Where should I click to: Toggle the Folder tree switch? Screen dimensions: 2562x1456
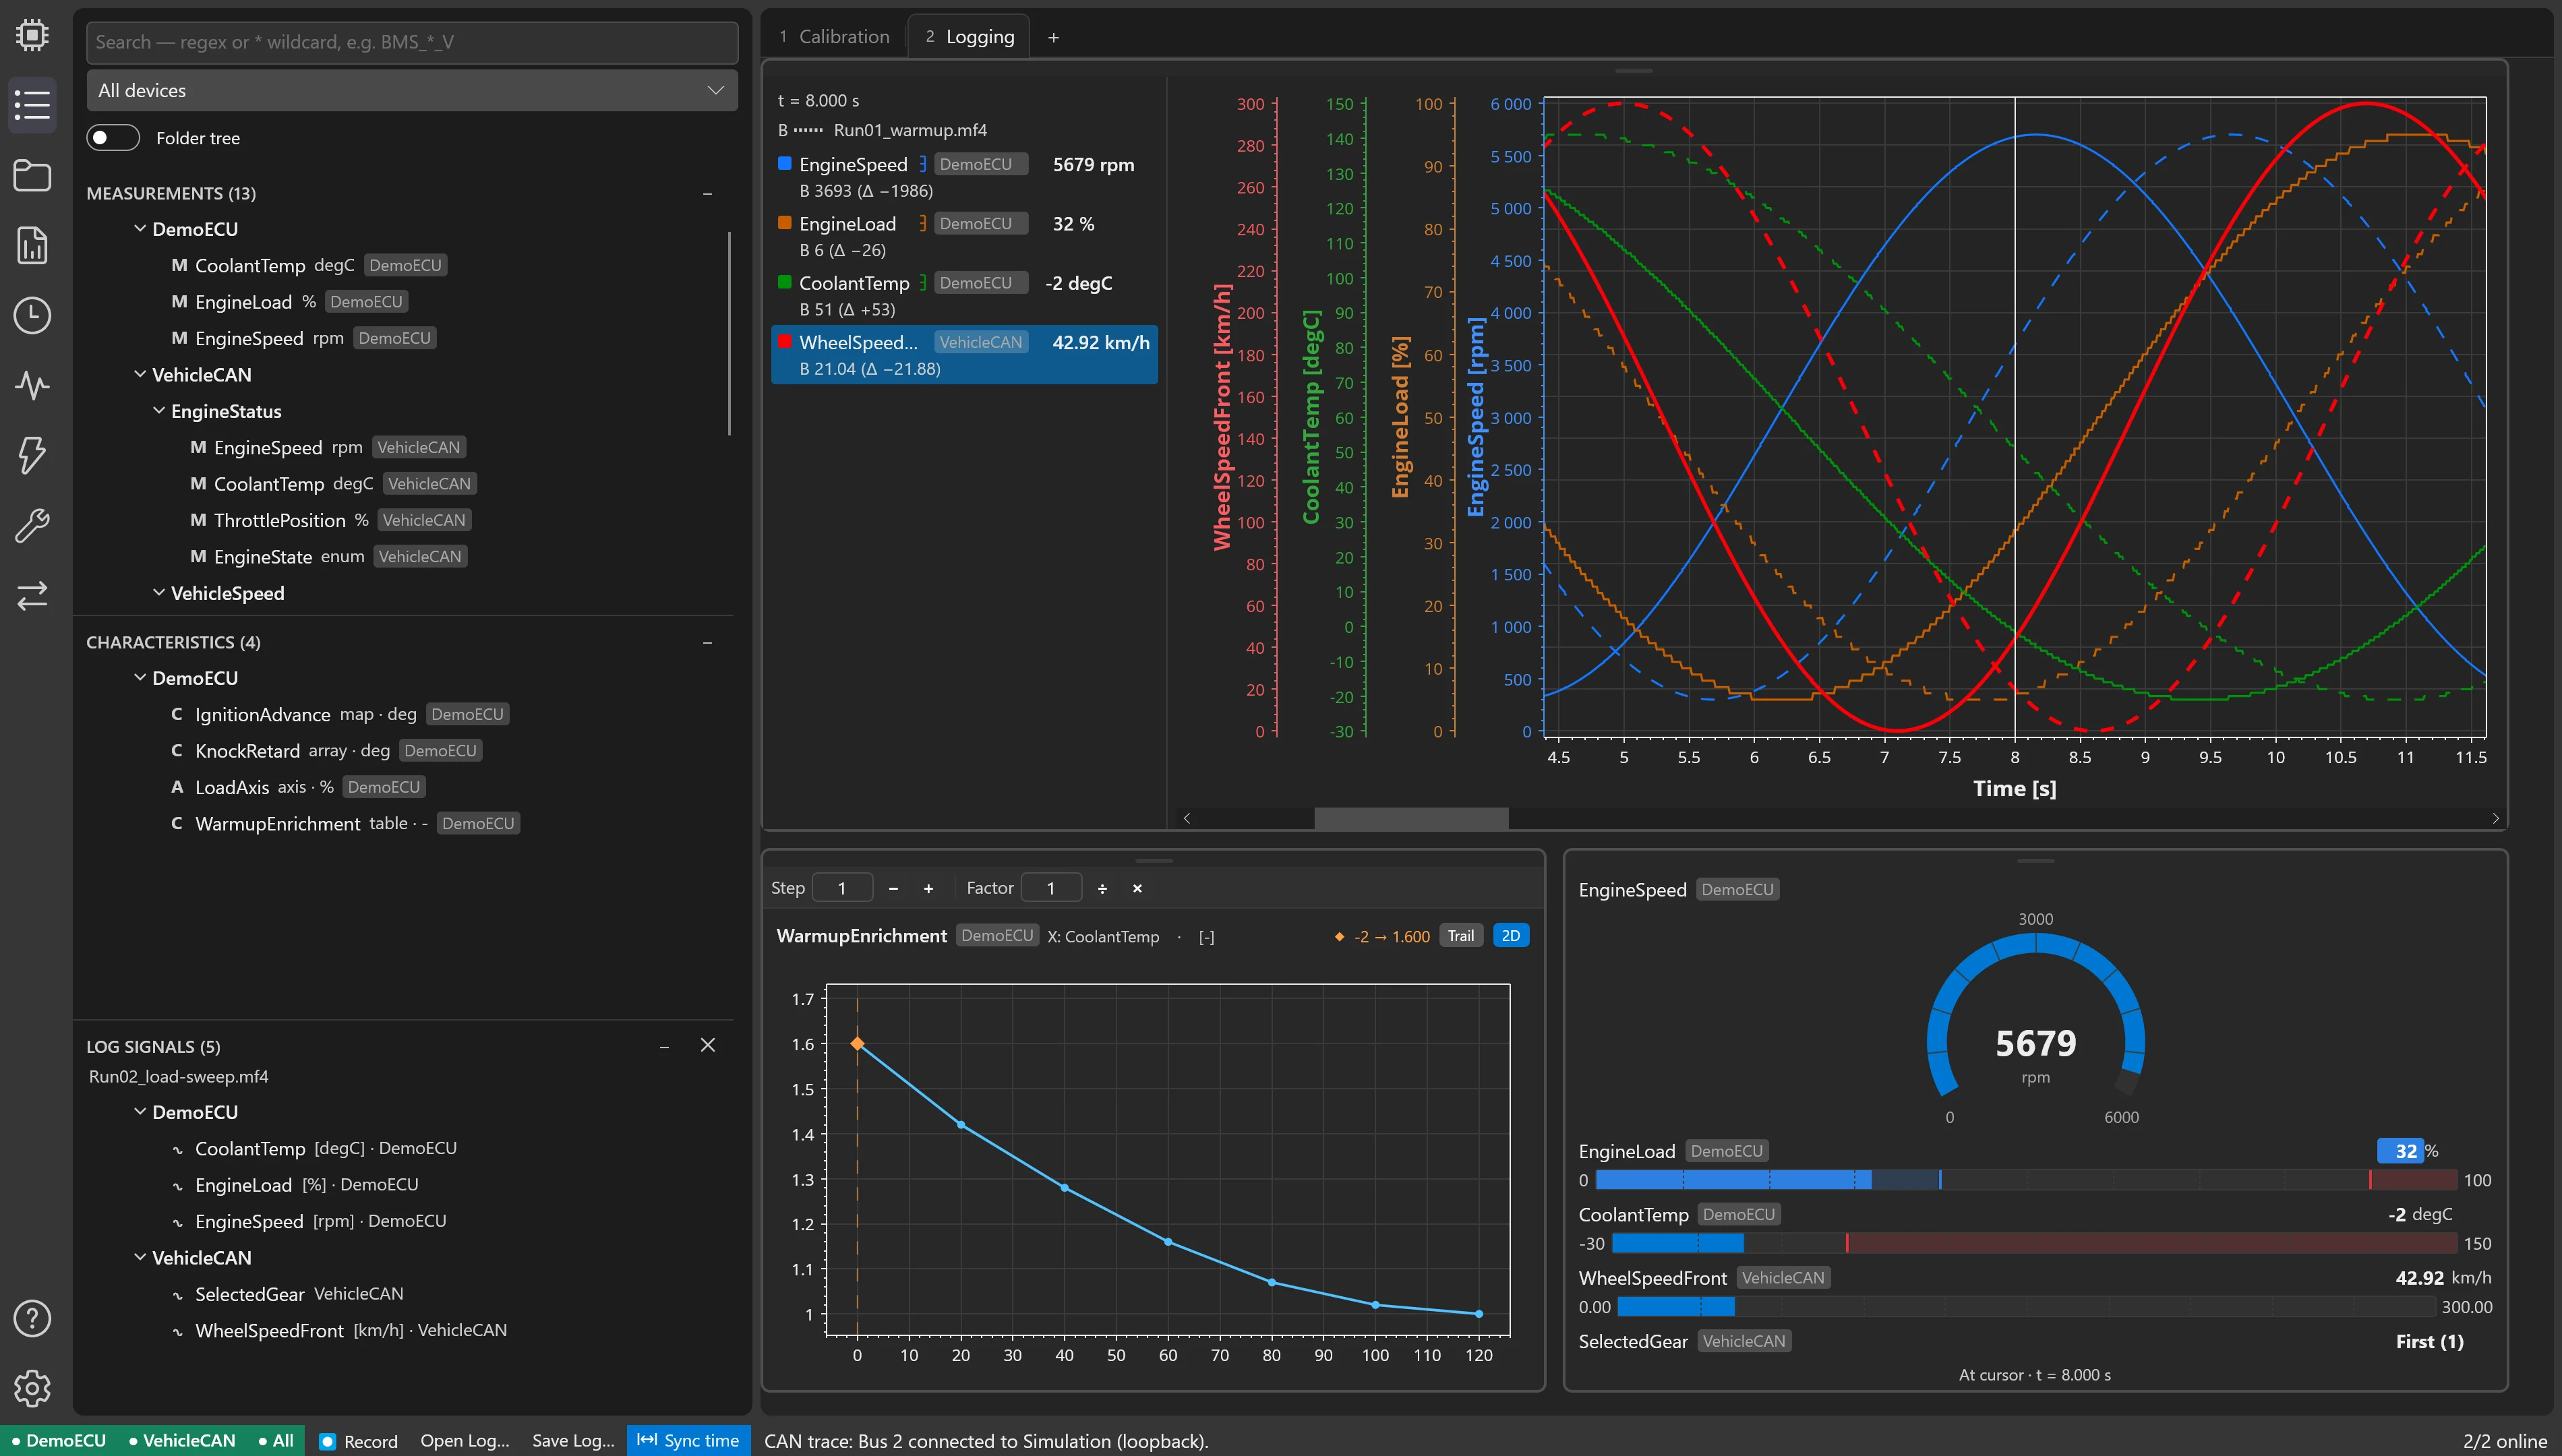tap(113, 138)
